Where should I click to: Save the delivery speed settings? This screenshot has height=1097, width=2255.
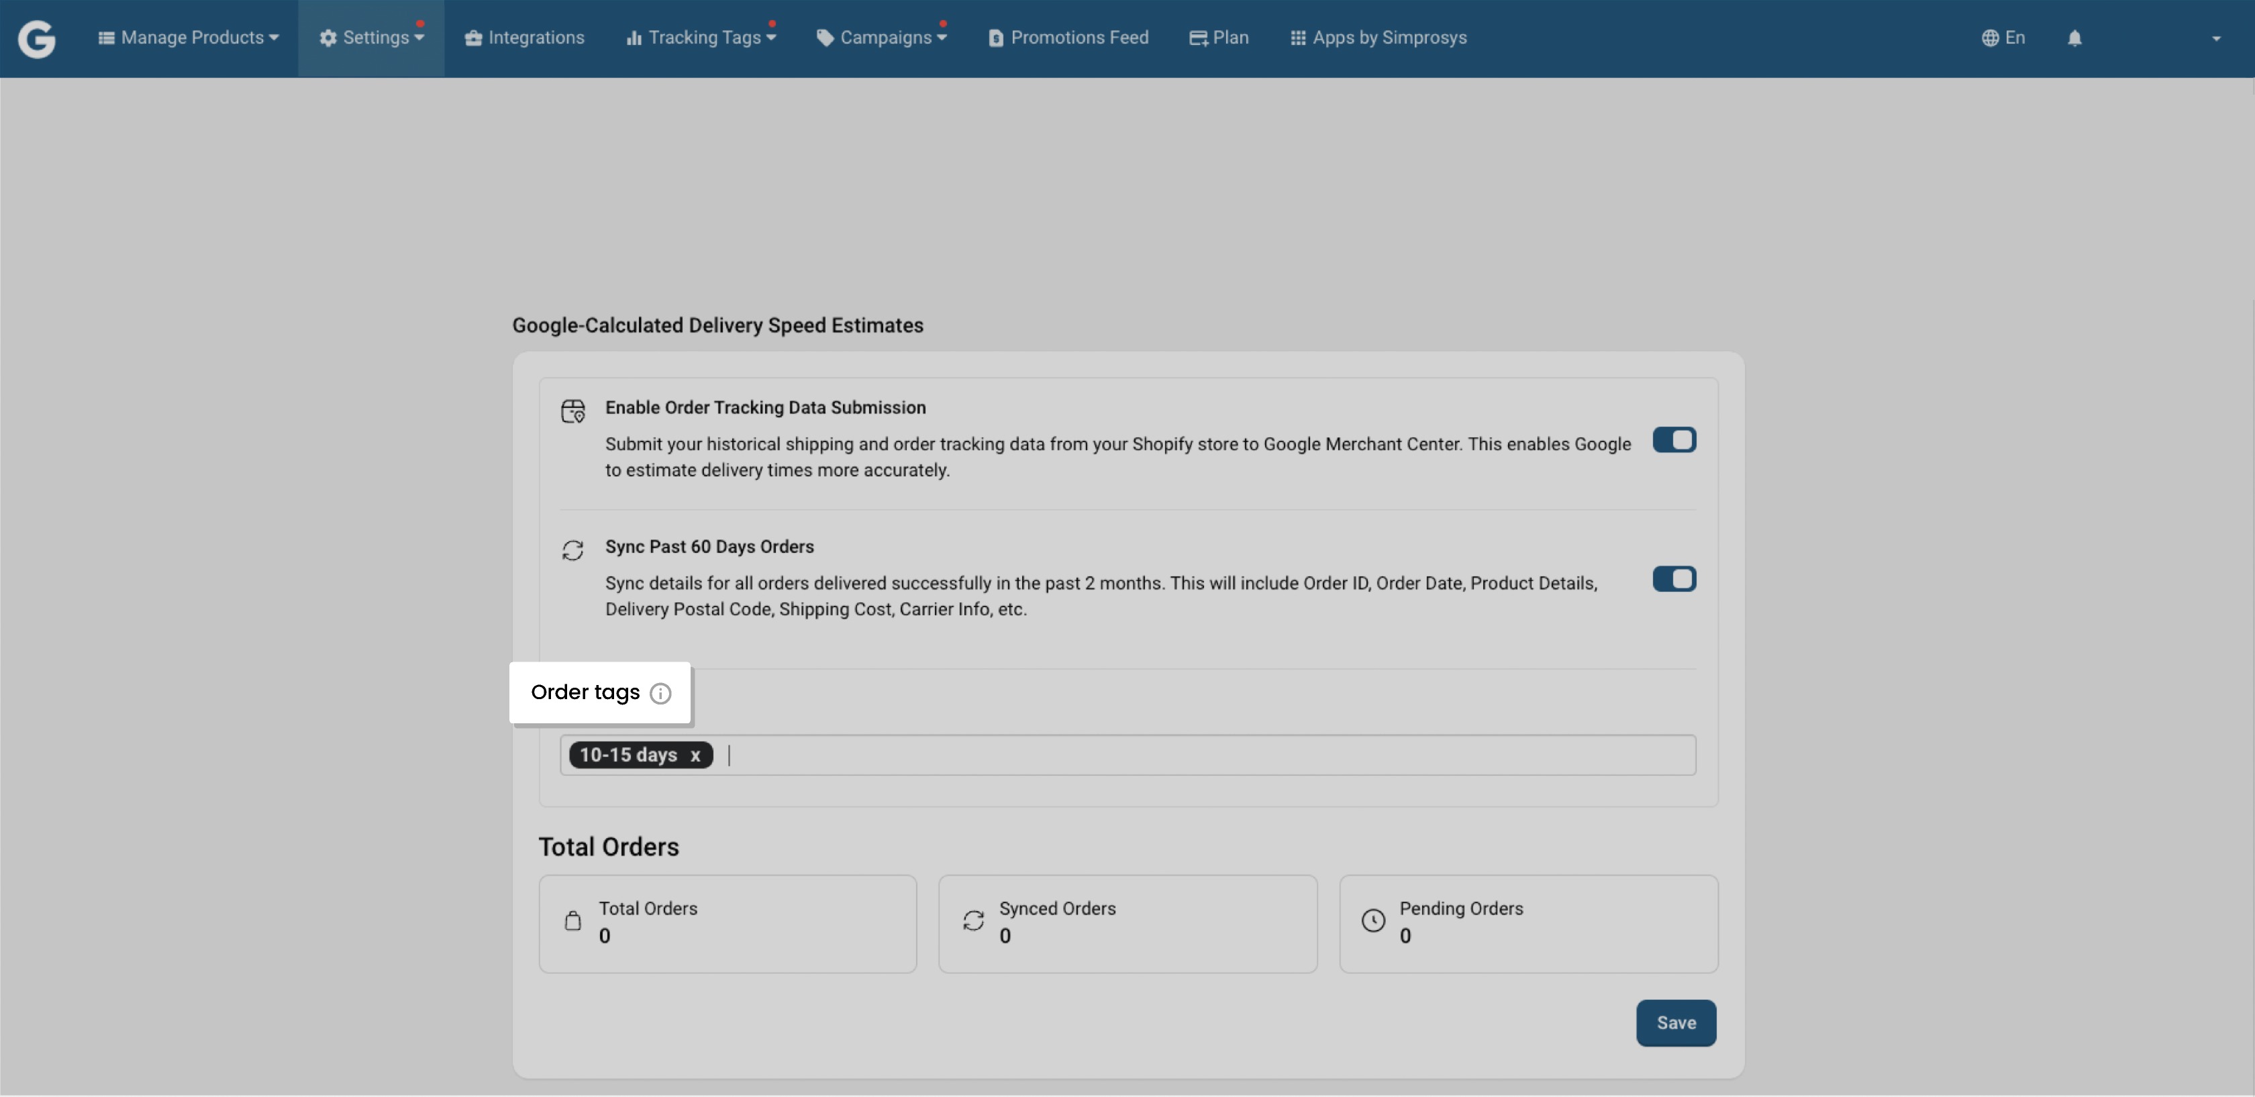(1676, 1023)
